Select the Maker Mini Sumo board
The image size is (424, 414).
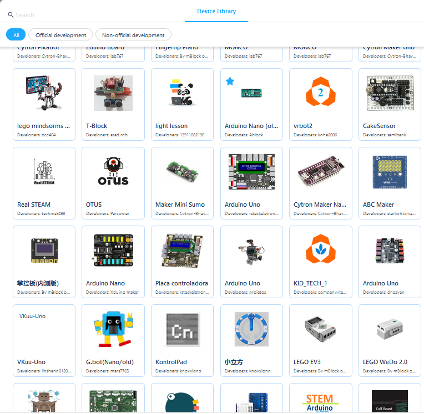coord(182,183)
